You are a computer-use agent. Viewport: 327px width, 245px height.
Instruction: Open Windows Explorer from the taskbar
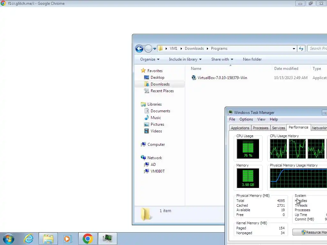pyautogui.click(x=48, y=239)
